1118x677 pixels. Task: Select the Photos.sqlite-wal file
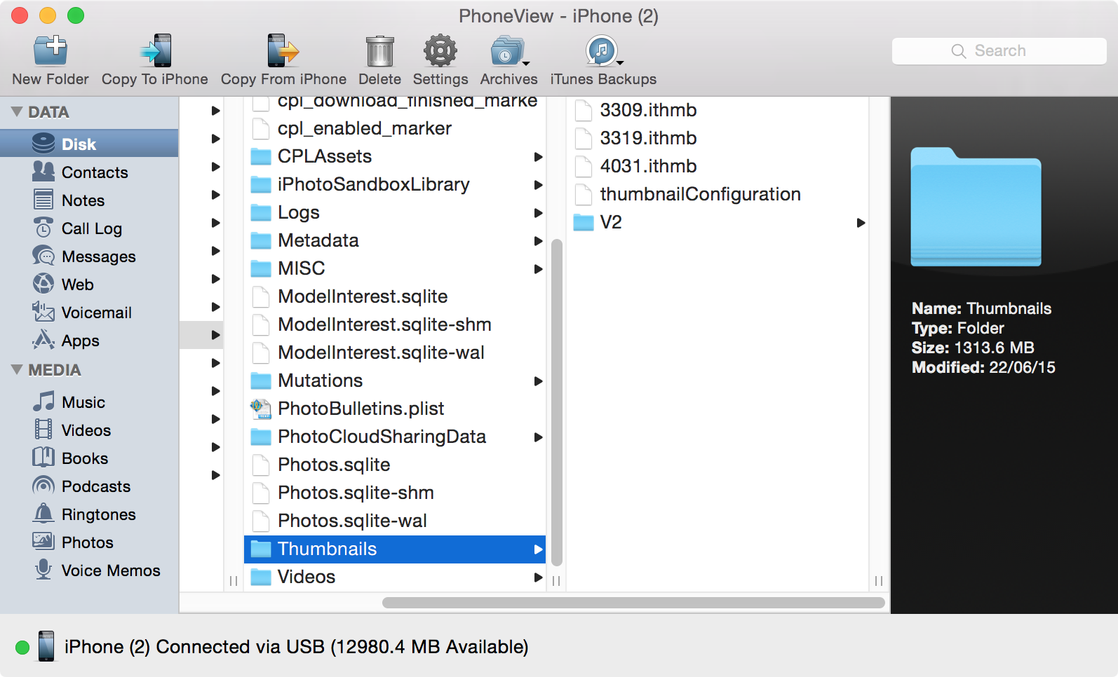[395, 521]
